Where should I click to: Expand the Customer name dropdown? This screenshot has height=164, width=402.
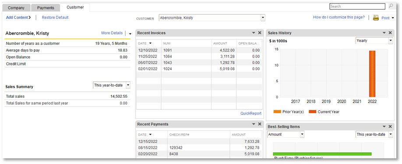[263, 18]
